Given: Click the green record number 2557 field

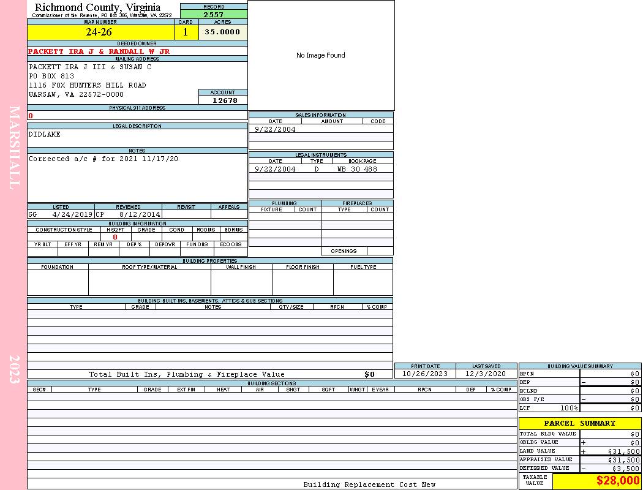Looking at the screenshot, I should coord(214,15).
